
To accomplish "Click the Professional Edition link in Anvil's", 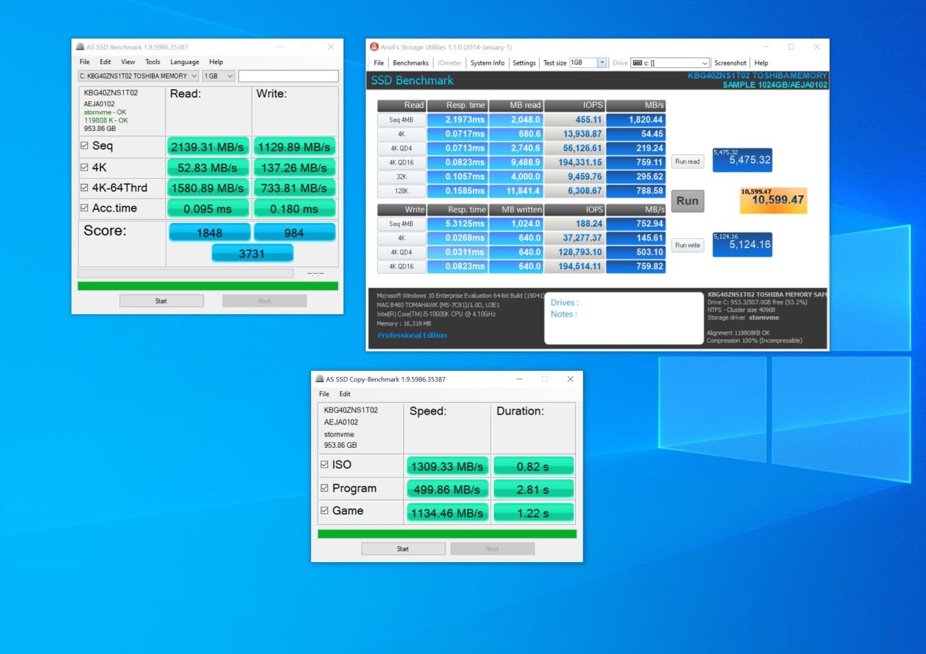I will click(412, 335).
